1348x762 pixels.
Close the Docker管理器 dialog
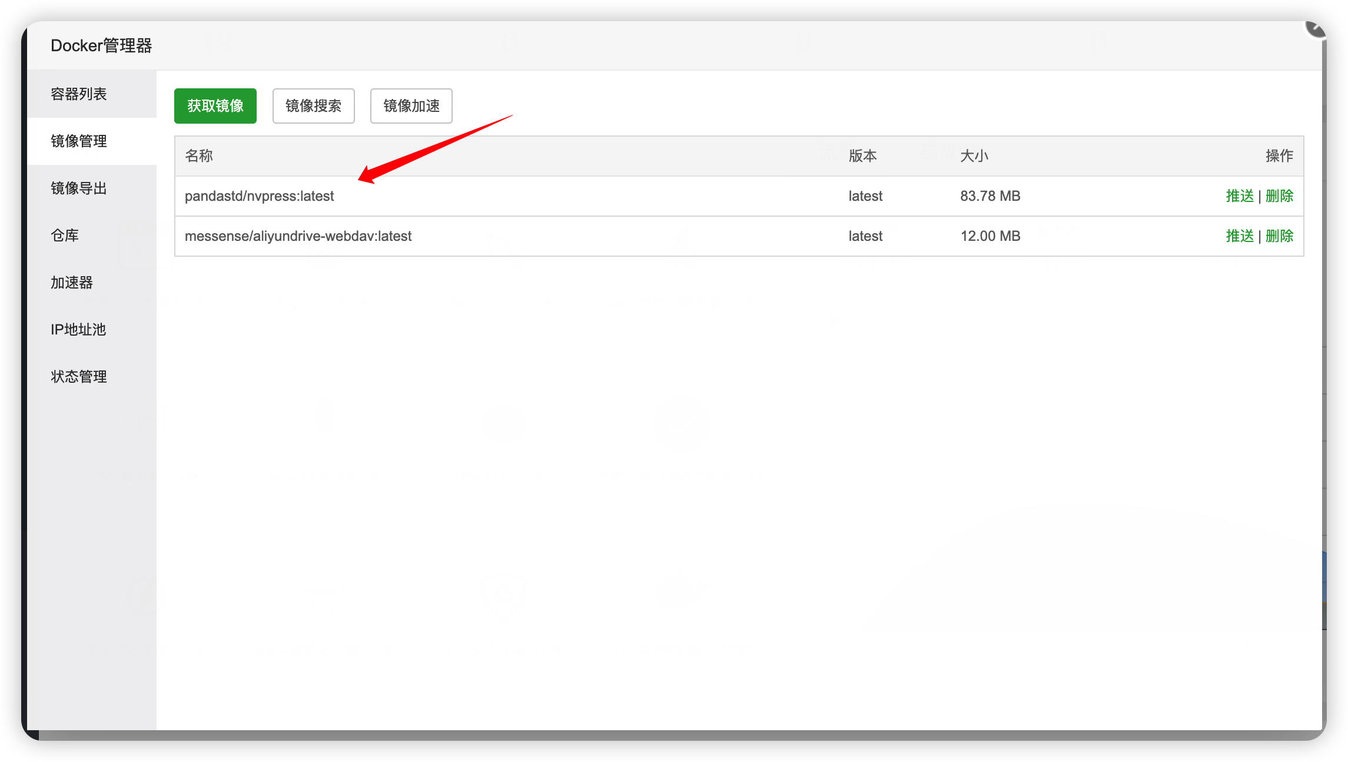1316,28
